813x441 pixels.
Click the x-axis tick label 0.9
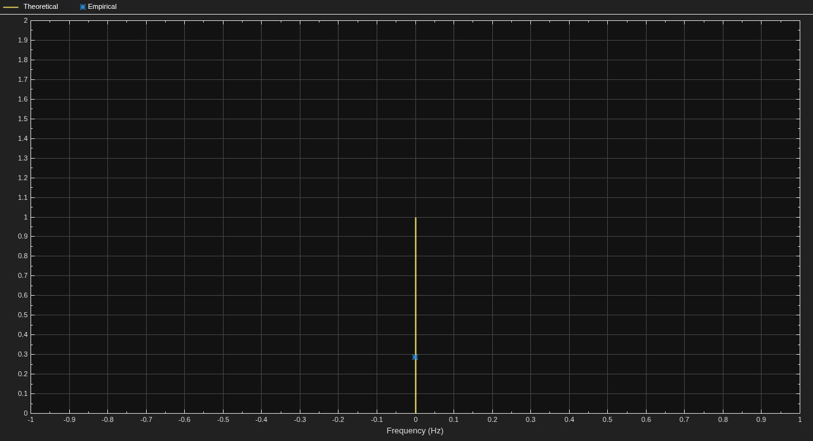click(761, 419)
